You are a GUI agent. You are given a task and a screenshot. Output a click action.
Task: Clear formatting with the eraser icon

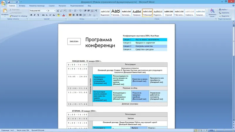(x=65, y=11)
